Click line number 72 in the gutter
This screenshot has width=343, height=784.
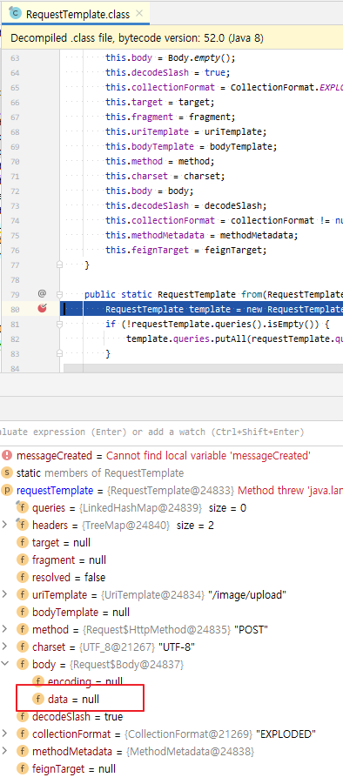click(15, 191)
